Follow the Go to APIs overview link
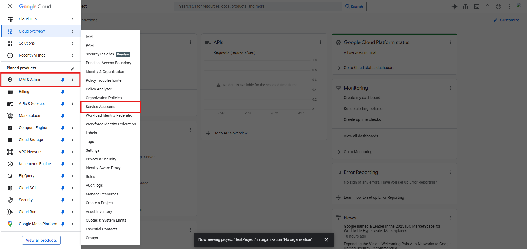 (231, 133)
